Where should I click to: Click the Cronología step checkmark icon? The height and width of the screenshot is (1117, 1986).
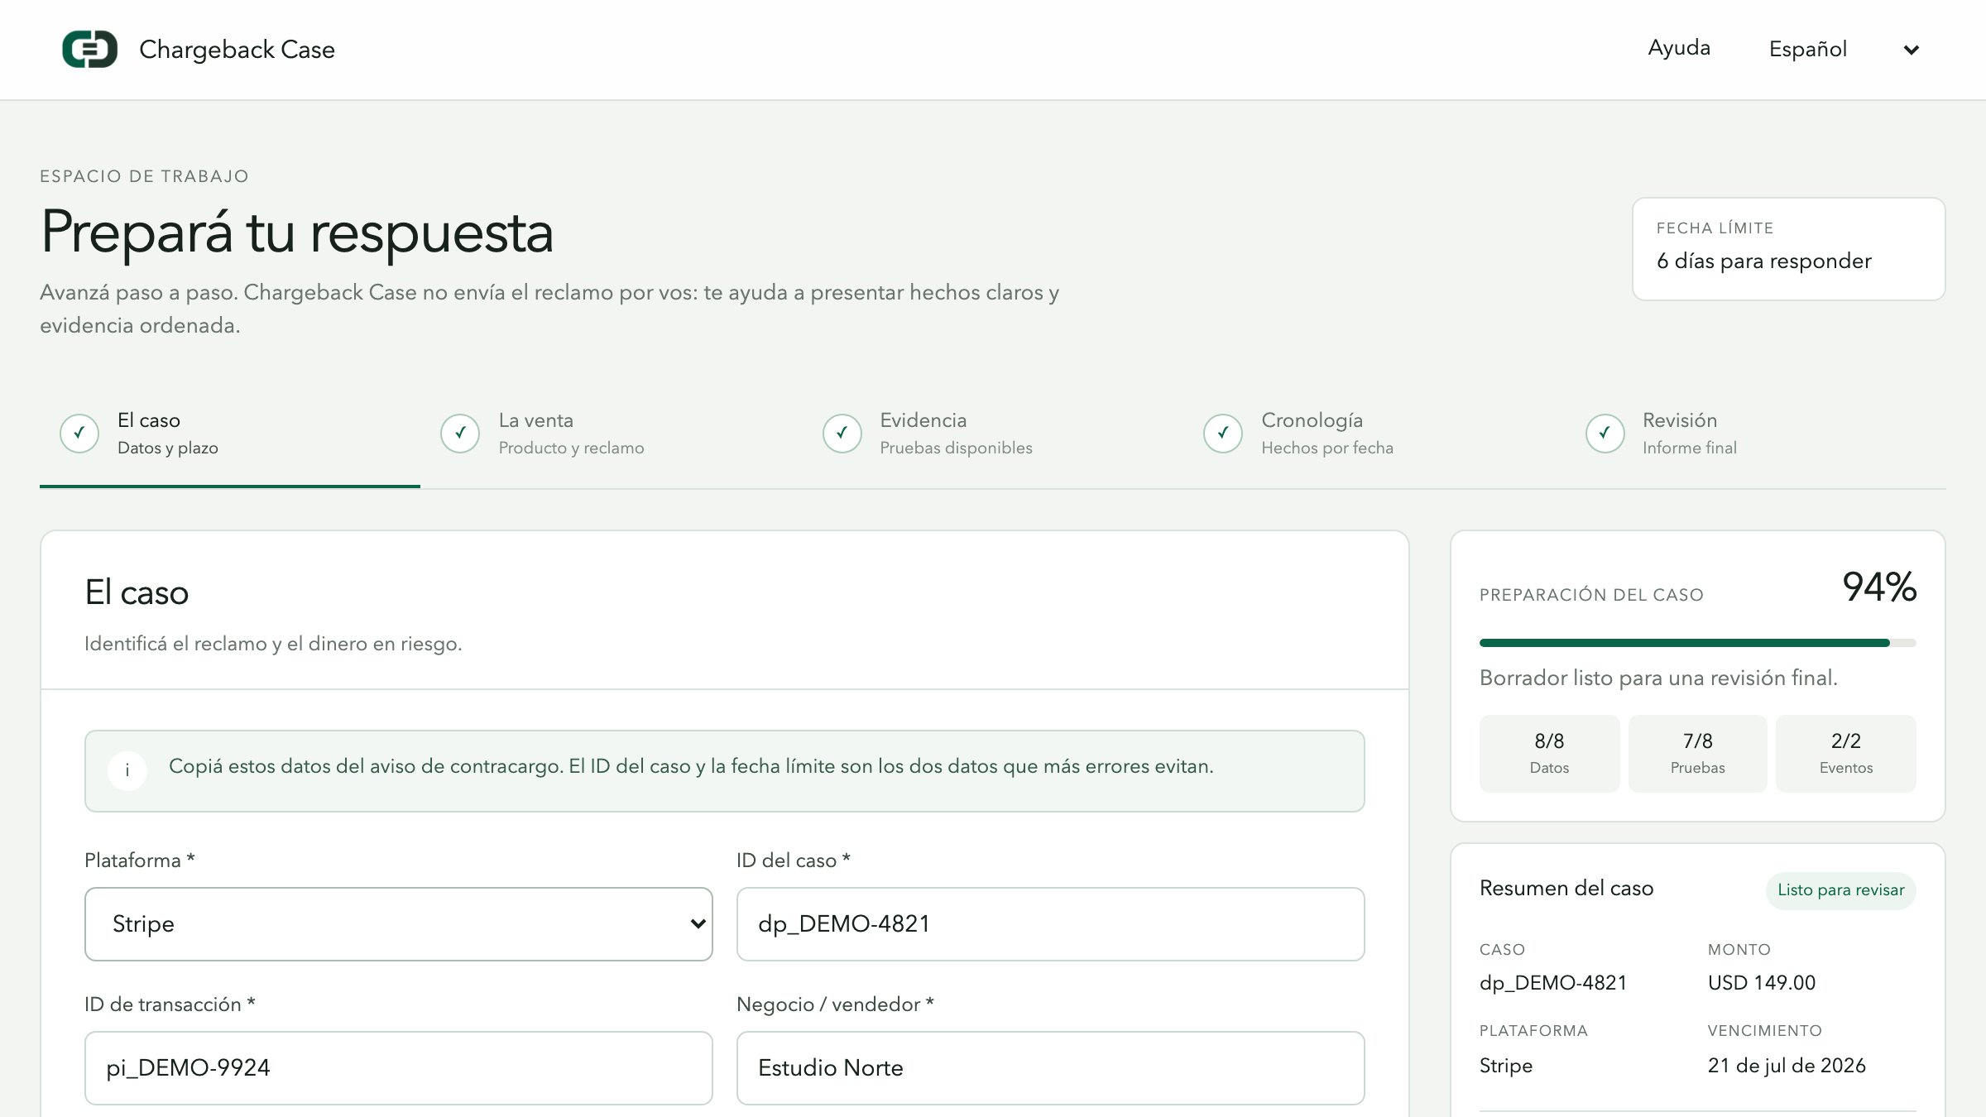pyautogui.click(x=1223, y=433)
